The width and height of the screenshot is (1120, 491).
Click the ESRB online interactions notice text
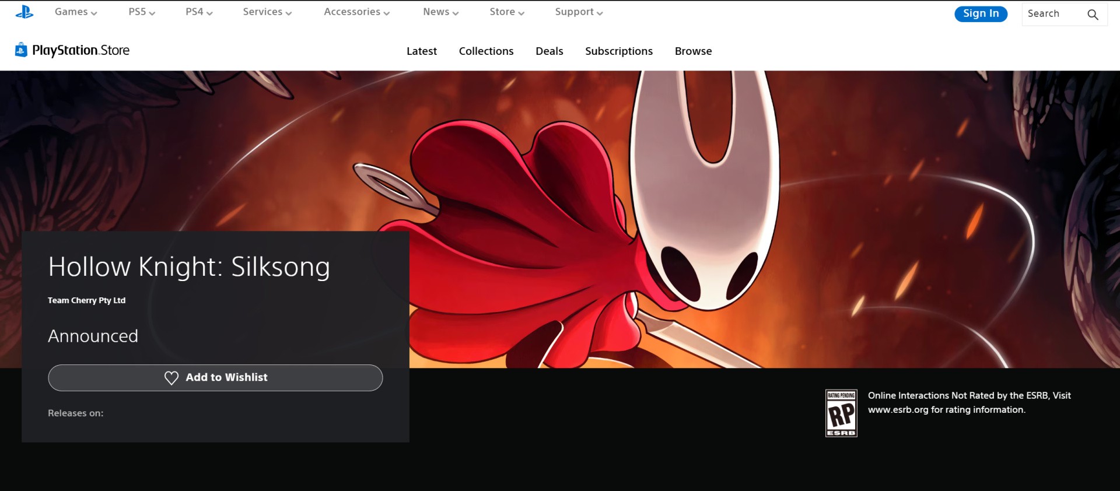click(x=969, y=402)
